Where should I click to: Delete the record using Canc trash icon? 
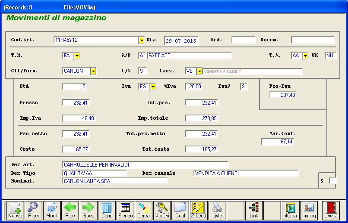tap(107, 210)
